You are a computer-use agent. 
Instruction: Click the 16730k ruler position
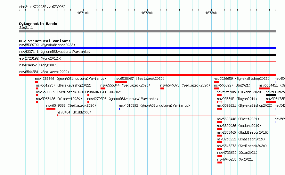click(211, 13)
